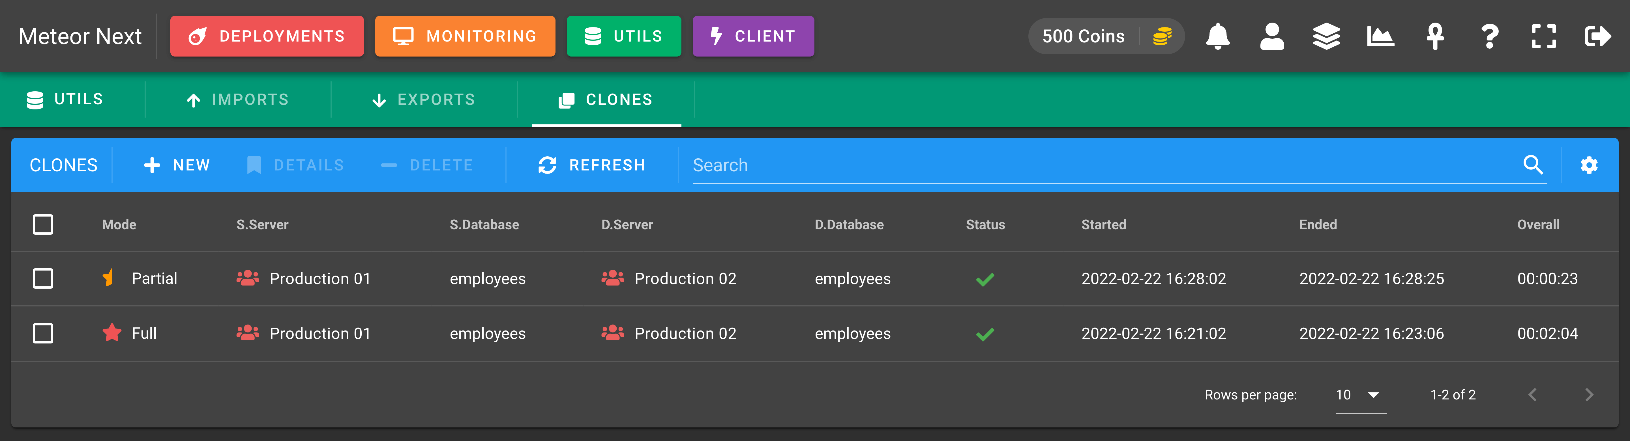This screenshot has width=1630, height=441.
Task: Open the user profile icon
Action: [x=1272, y=37]
